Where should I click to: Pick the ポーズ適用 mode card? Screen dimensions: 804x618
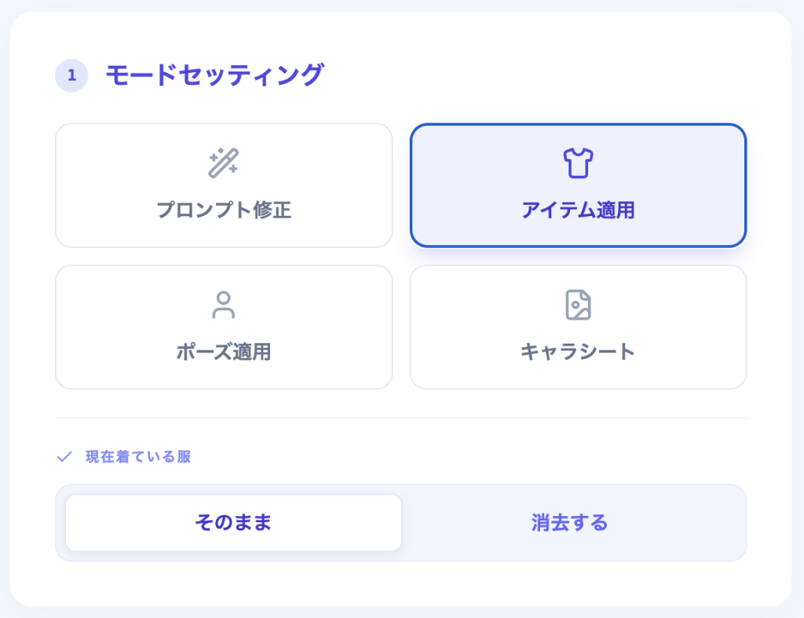223,327
